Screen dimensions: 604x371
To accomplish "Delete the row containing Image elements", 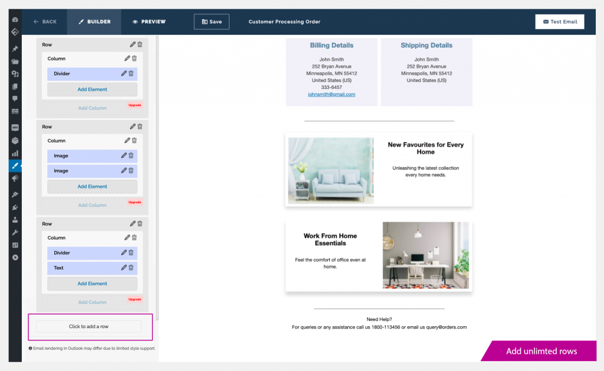I will point(140,127).
